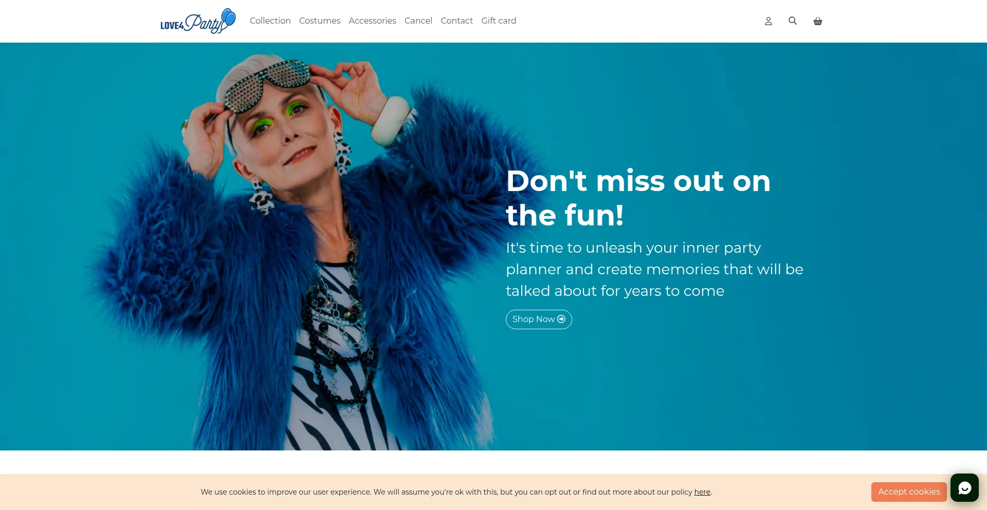Open the live chat bubble widget
The height and width of the screenshot is (510, 987).
pyautogui.click(x=964, y=487)
